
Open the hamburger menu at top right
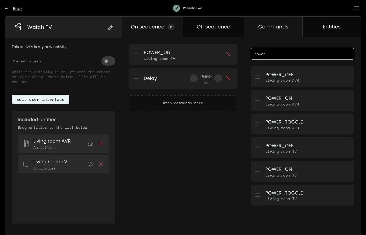357,8
